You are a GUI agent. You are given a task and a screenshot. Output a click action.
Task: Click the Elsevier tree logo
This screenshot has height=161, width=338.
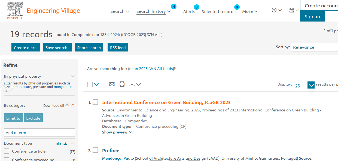coord(15,11)
